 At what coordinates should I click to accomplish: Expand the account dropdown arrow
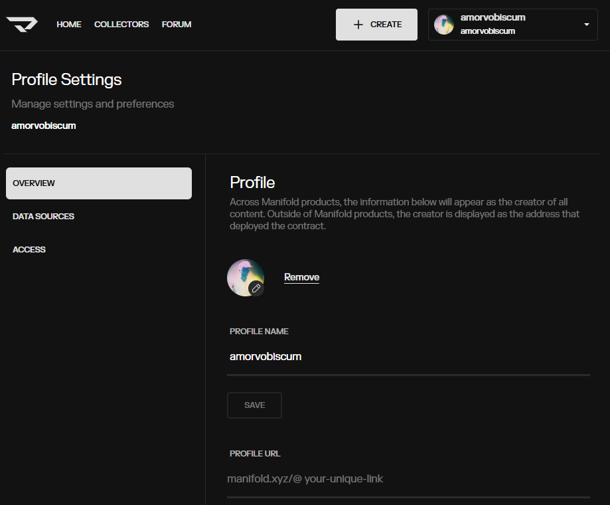(x=586, y=25)
